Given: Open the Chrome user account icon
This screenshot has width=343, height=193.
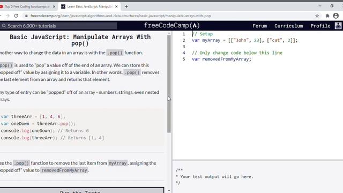Looking at the screenshot, I should [x=336, y=16].
